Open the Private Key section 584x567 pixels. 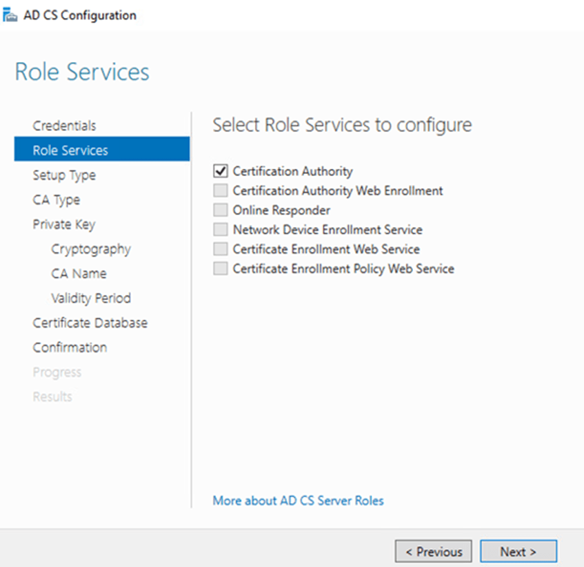point(64,225)
